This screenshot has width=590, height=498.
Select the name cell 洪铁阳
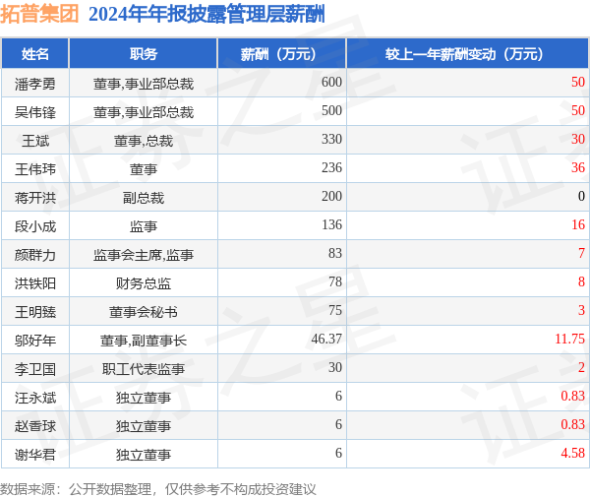35,282
